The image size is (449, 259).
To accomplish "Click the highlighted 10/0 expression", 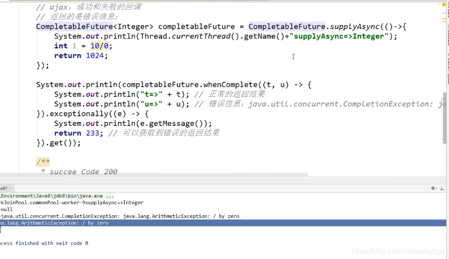I will (x=99, y=46).
